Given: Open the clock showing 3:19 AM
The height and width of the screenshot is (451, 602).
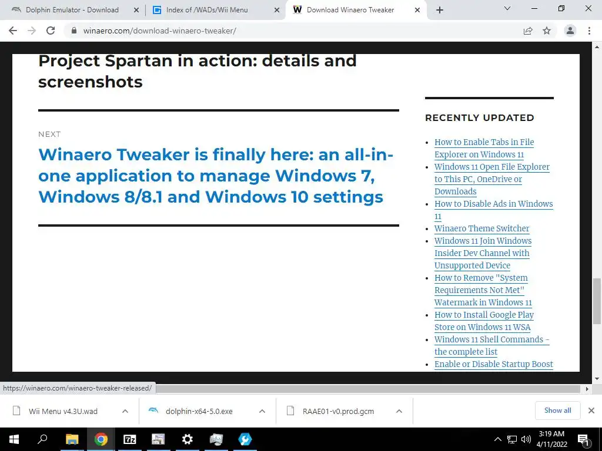Looking at the screenshot, I should click(552, 439).
